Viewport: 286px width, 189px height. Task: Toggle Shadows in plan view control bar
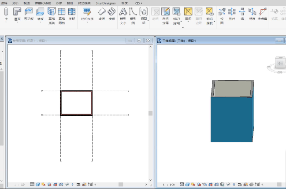click(x=49, y=184)
